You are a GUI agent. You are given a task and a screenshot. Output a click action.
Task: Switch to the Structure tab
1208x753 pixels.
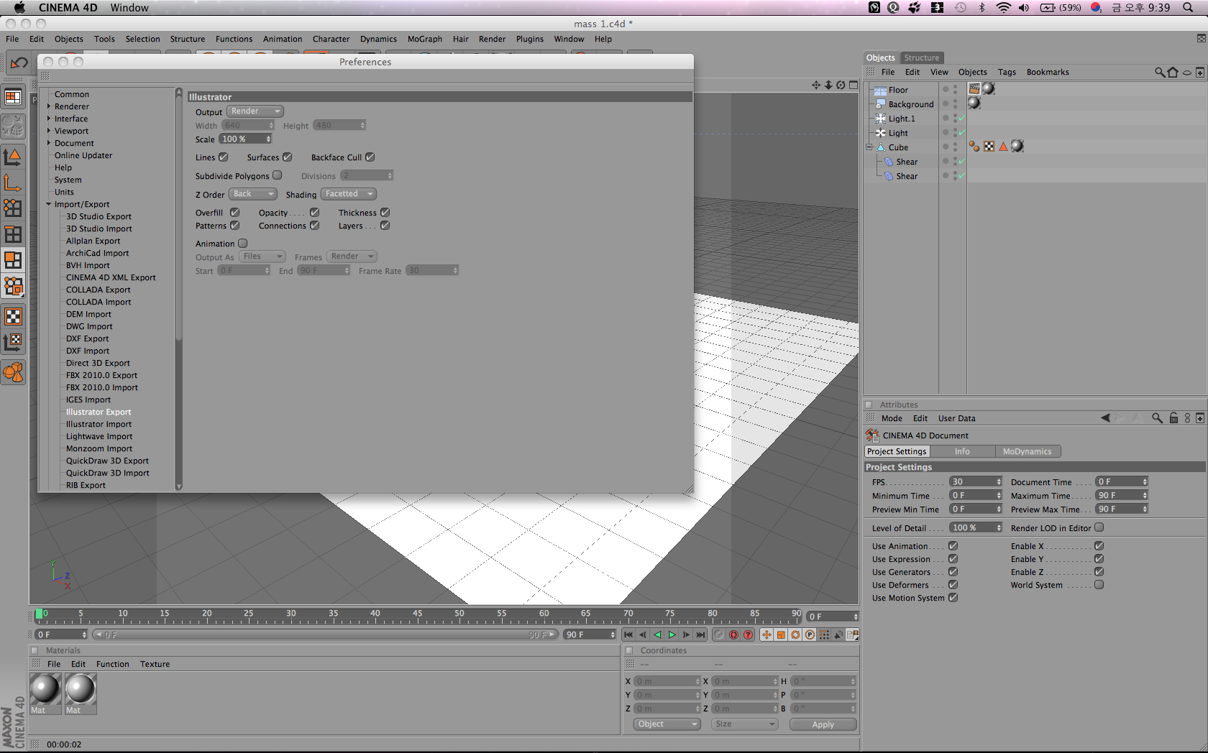[x=922, y=57]
